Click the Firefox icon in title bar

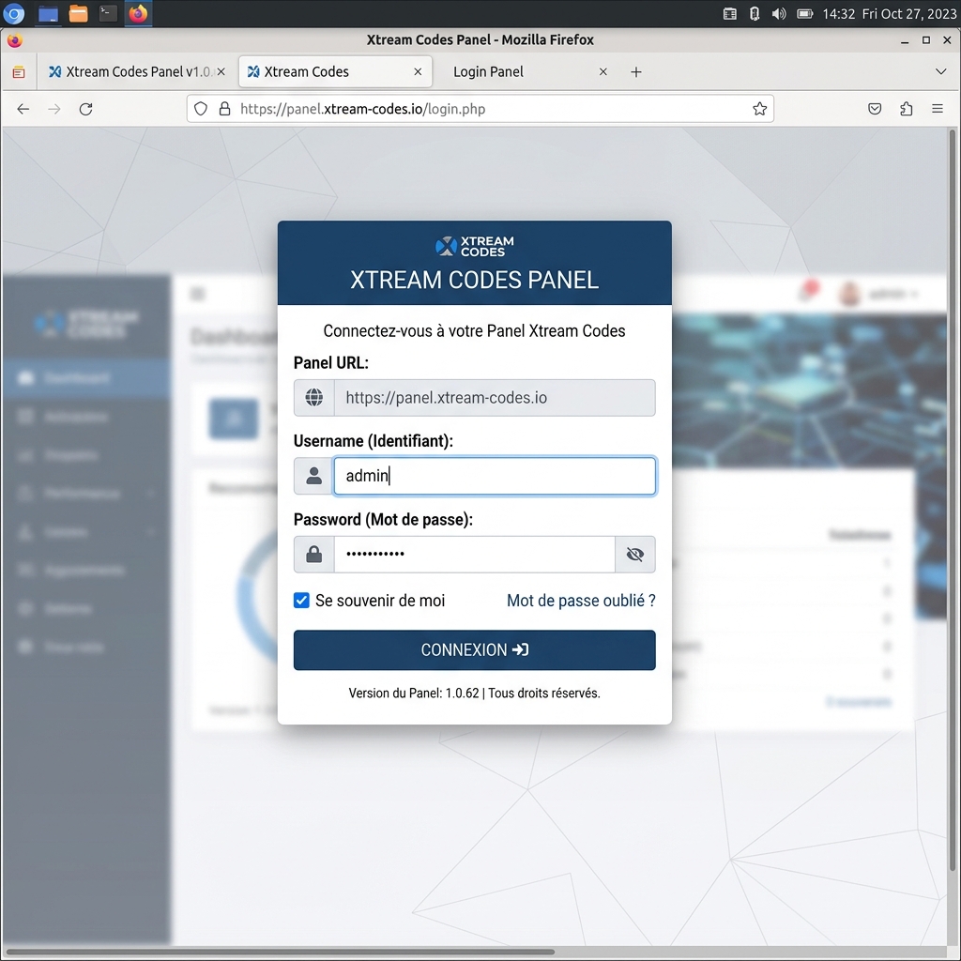click(15, 40)
